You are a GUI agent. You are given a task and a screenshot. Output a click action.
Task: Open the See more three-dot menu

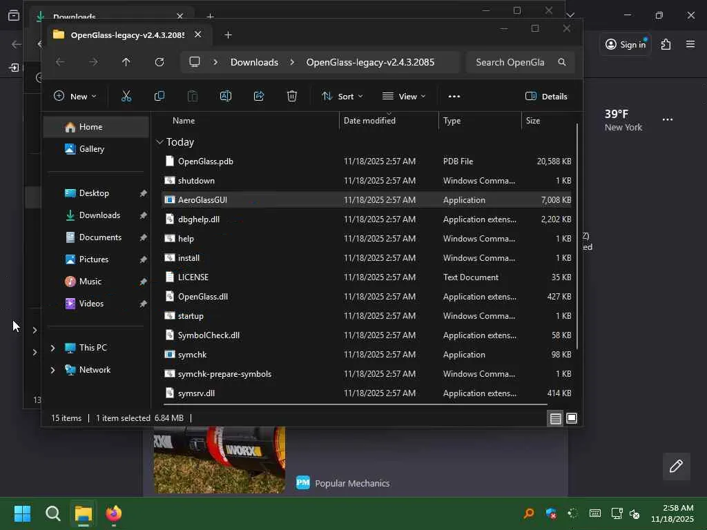click(454, 97)
